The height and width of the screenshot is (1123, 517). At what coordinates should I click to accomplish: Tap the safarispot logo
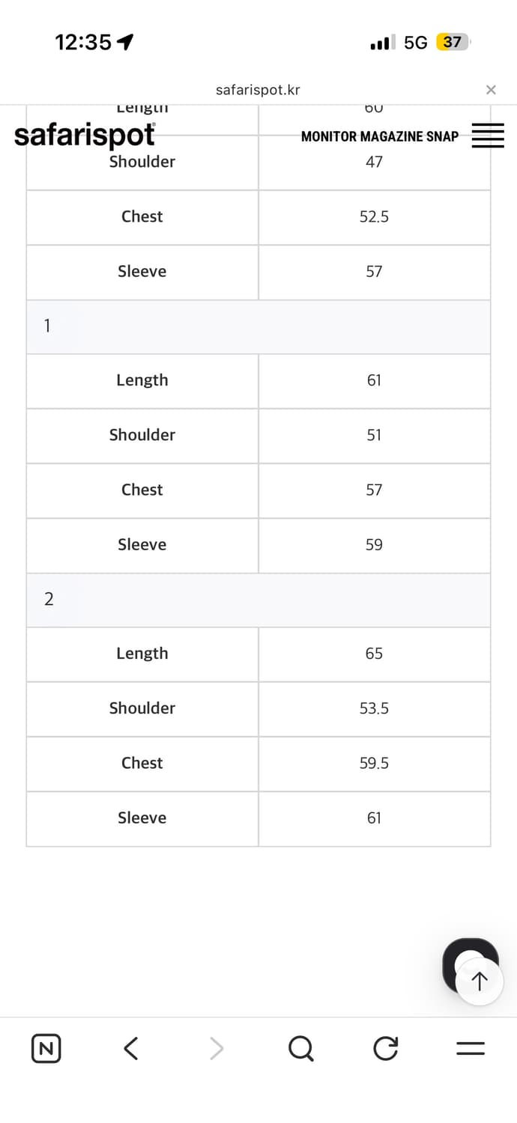[x=85, y=136]
